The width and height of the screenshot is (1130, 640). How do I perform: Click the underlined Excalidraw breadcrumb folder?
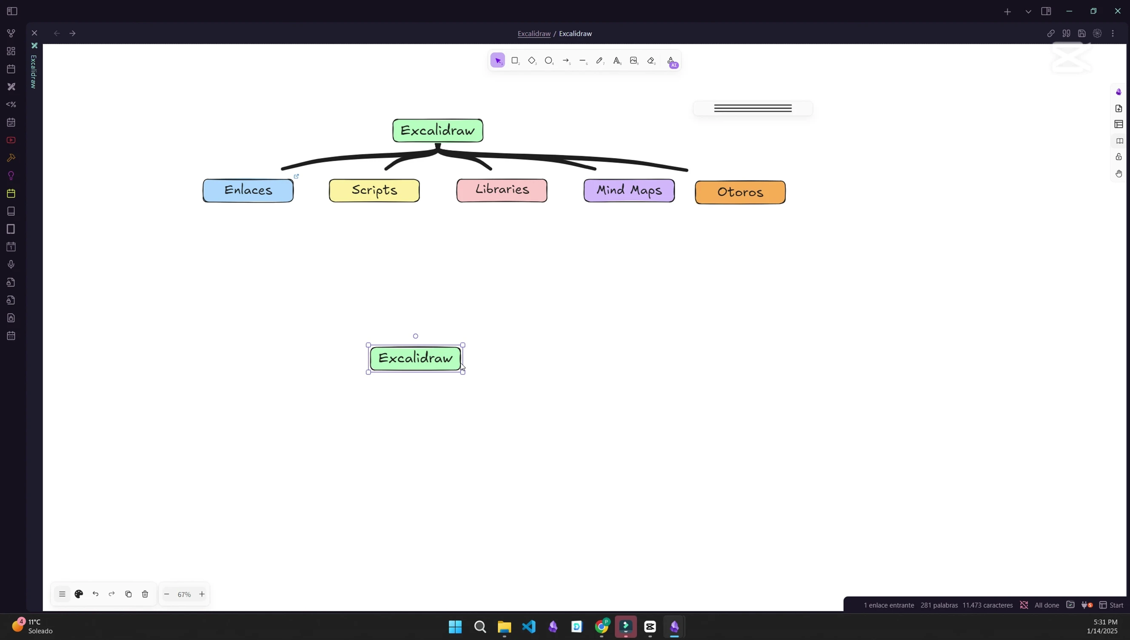pos(534,34)
